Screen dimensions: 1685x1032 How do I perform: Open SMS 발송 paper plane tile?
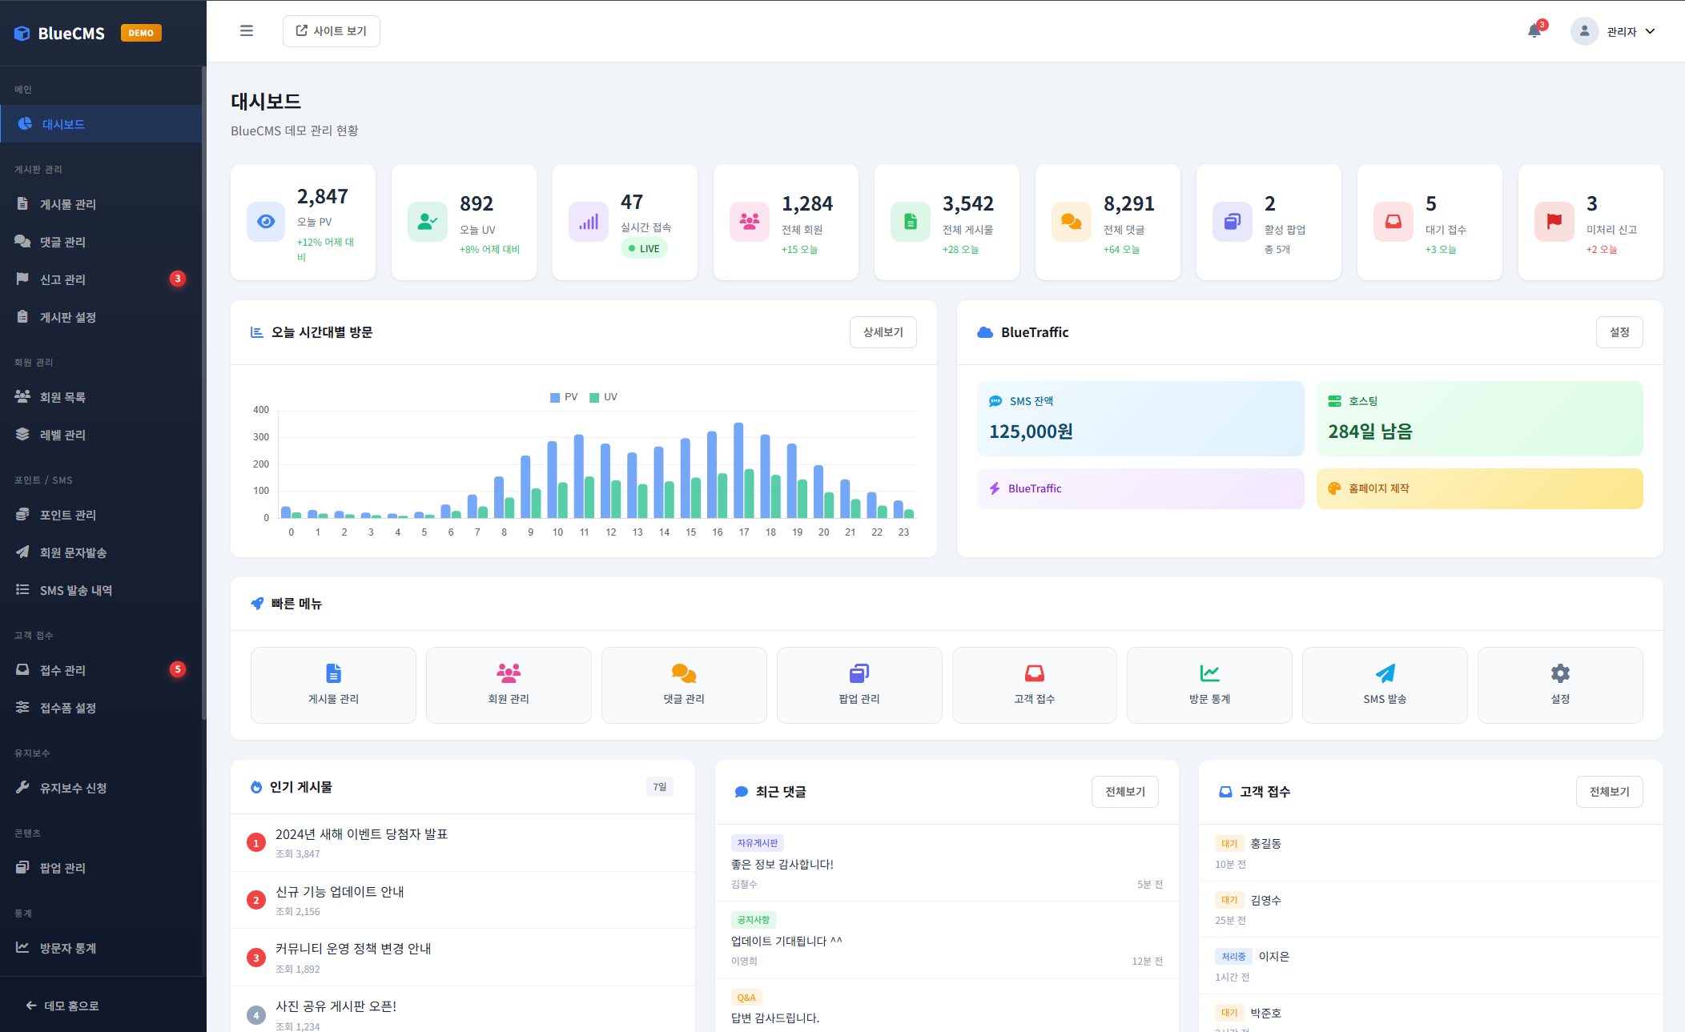1385,685
